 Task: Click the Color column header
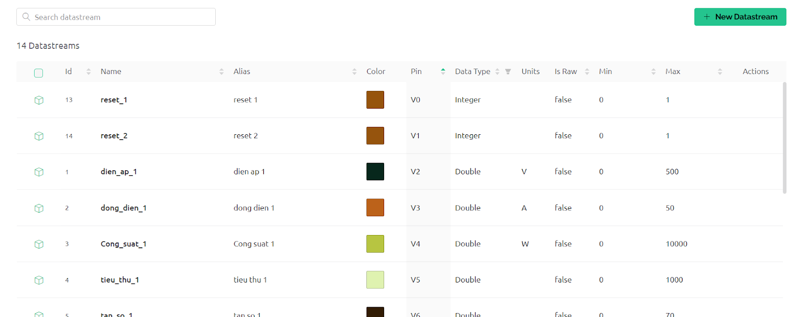point(376,72)
